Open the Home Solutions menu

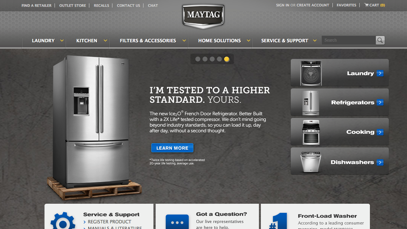220,41
